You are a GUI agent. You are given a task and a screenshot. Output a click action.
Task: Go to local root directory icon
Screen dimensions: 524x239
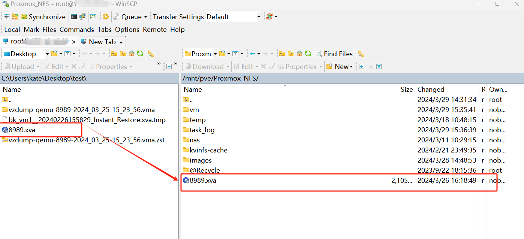pos(123,54)
